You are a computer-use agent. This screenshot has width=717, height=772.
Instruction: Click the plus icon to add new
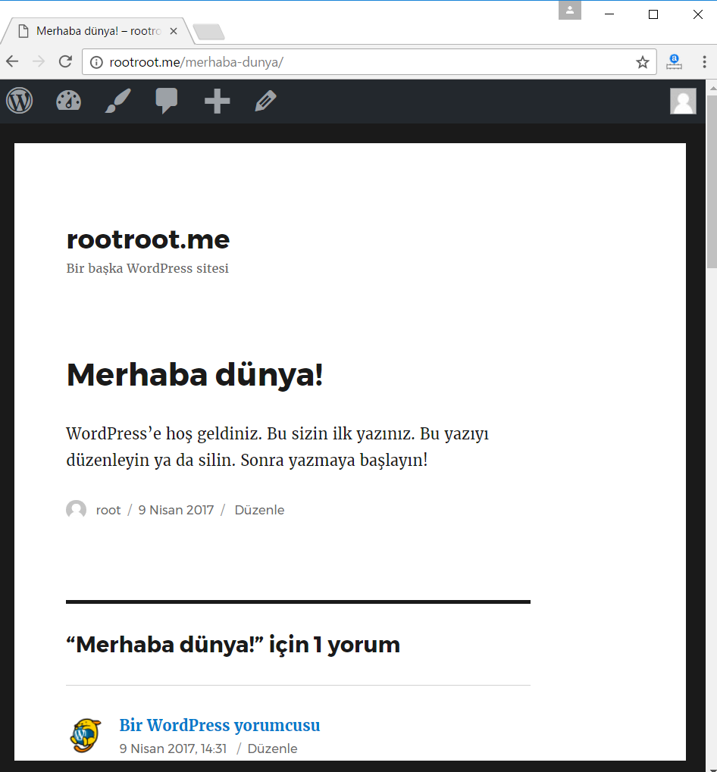click(x=218, y=102)
